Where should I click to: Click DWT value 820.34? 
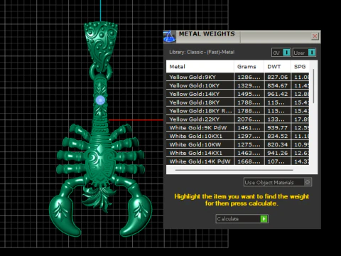pos(277,145)
